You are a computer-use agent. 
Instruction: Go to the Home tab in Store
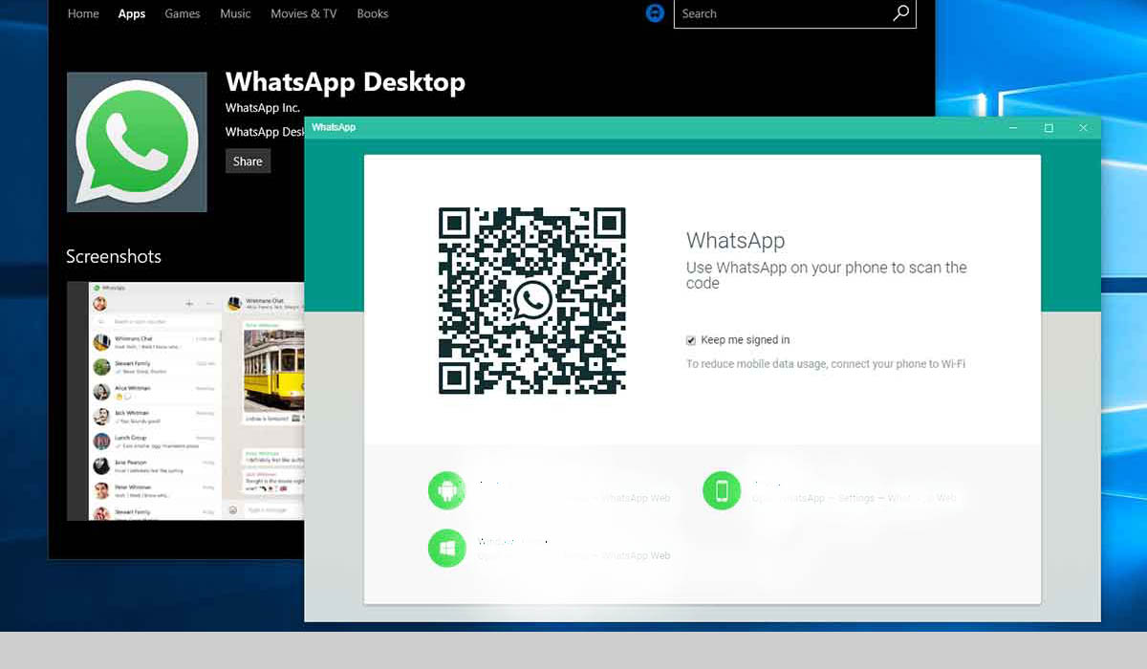click(x=83, y=13)
